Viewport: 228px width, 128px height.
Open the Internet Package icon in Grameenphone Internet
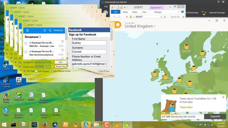coord(204,13)
